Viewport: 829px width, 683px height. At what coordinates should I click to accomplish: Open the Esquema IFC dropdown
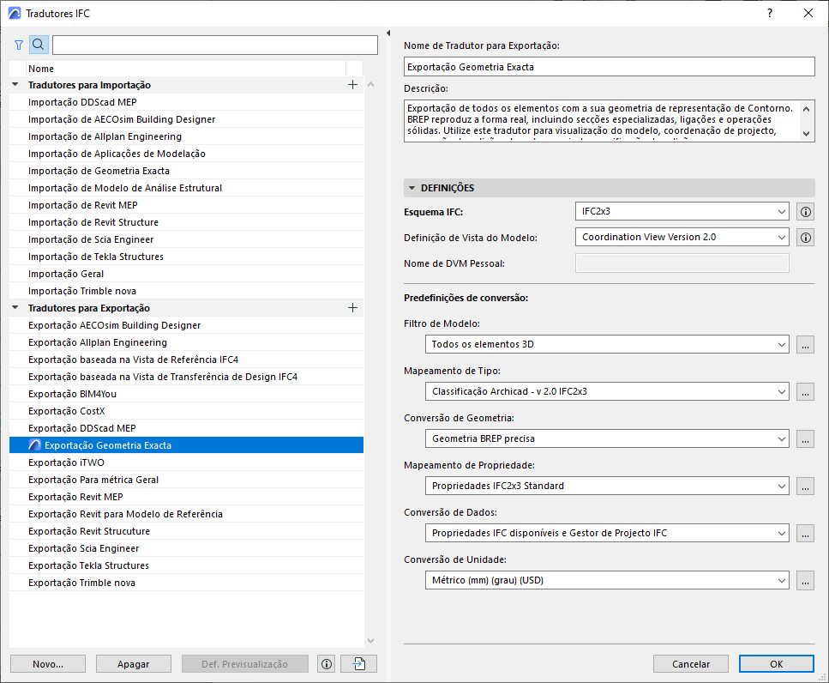682,211
